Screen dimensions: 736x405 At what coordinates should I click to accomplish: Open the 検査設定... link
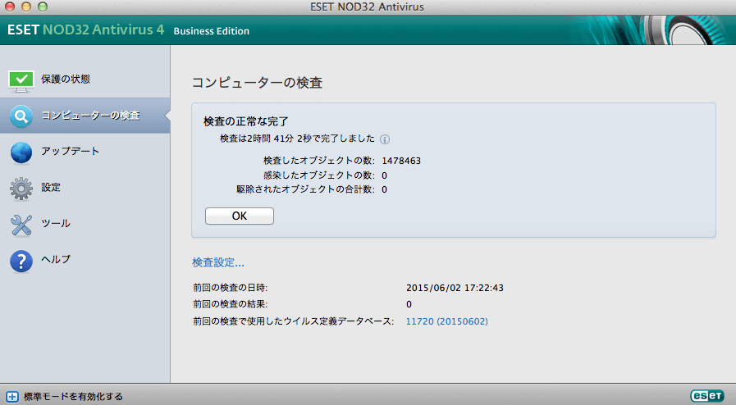coord(218,262)
